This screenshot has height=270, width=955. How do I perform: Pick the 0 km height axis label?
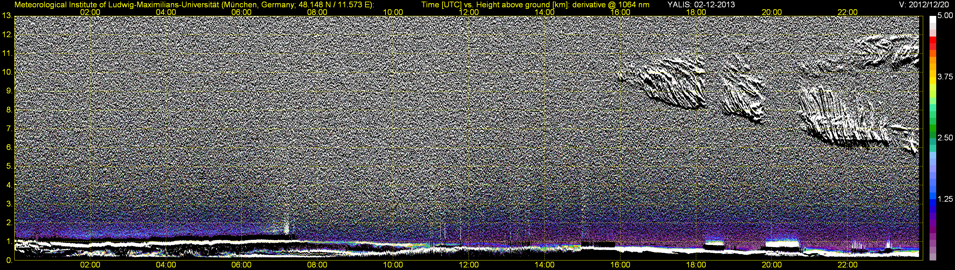tap(9, 260)
